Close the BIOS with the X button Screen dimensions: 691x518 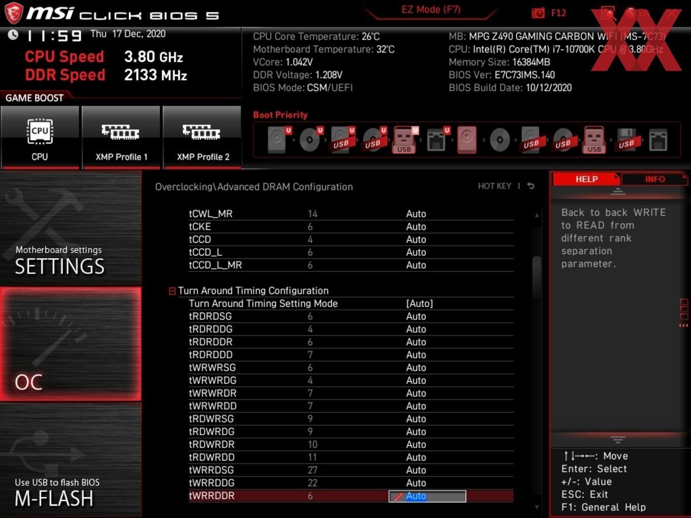[x=672, y=13]
